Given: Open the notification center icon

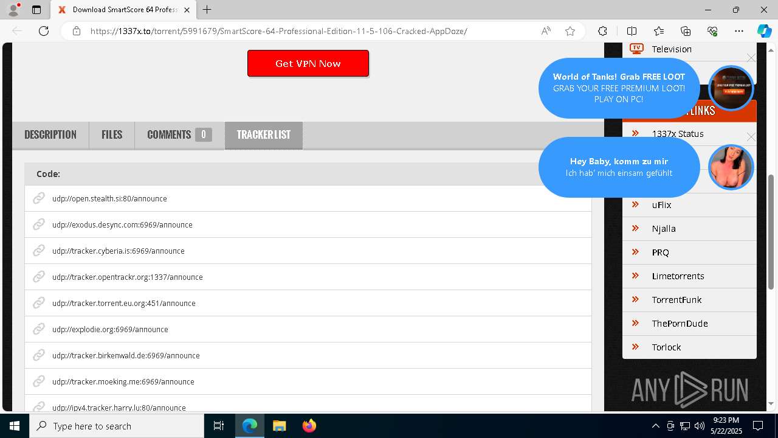Looking at the screenshot, I should (758, 426).
